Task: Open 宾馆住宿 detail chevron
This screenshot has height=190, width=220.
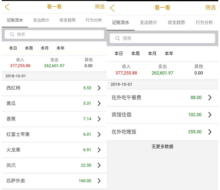Action: (210, 115)
